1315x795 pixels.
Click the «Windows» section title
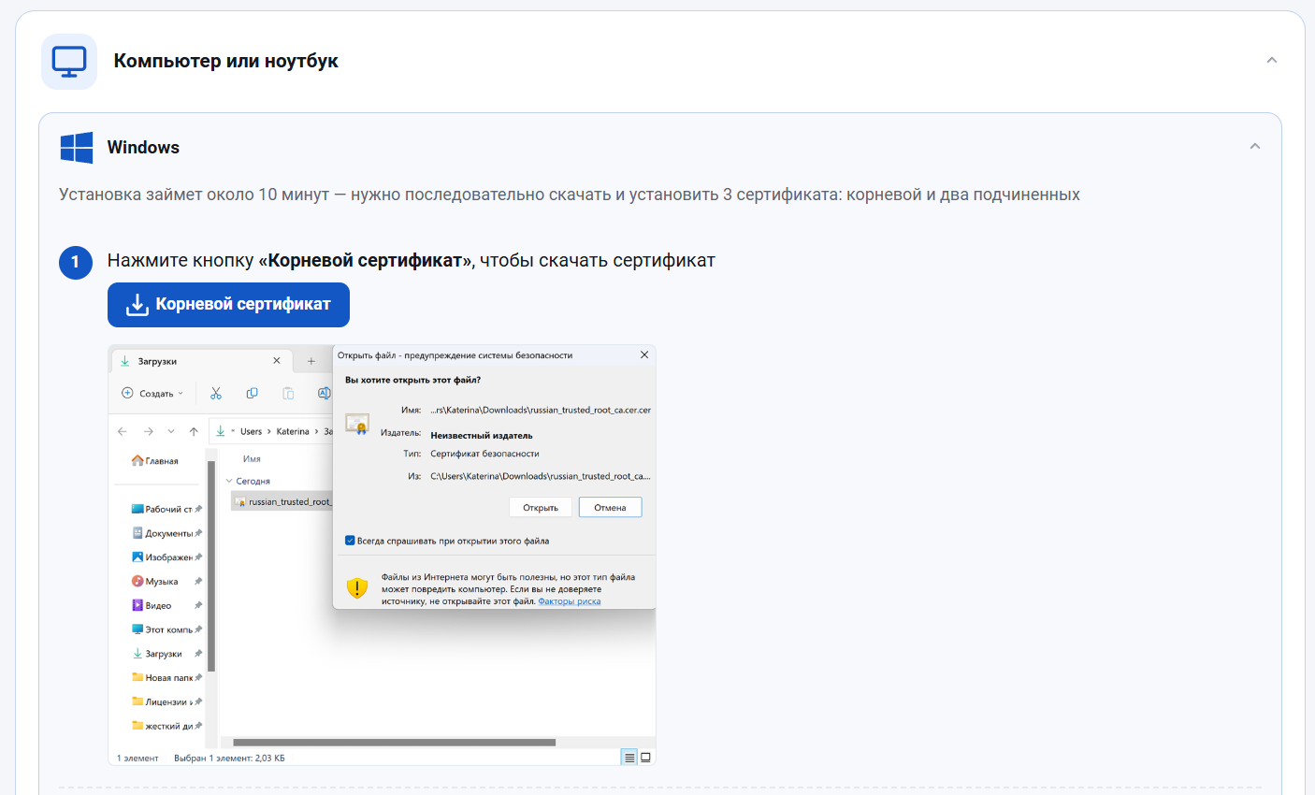[x=143, y=148]
